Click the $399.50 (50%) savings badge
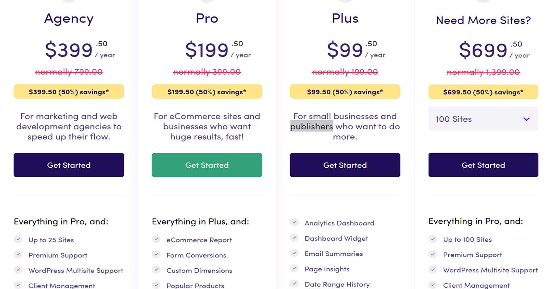The height and width of the screenshot is (289, 550). tap(69, 92)
